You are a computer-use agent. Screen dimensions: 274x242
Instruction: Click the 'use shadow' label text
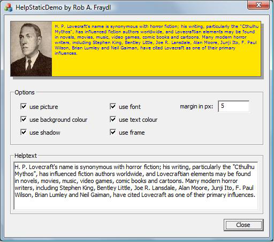click(x=45, y=133)
